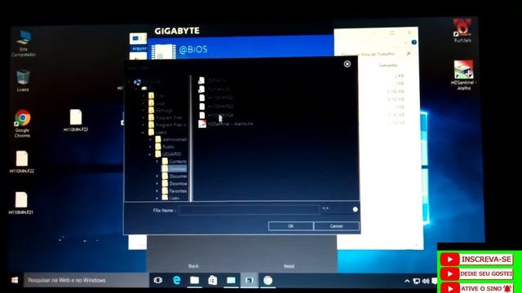The image size is (522, 293).
Task: Click Tamanho column header in Explorer
Action: [388, 65]
